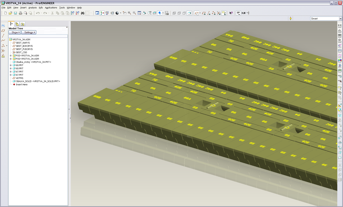Switch to the Favorites navigator tab
This screenshot has width=343, height=207.
tap(23, 24)
